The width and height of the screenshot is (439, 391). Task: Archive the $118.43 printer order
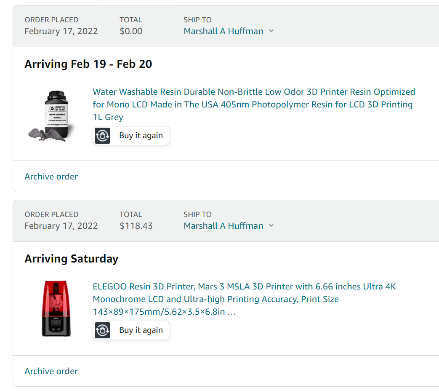point(51,371)
